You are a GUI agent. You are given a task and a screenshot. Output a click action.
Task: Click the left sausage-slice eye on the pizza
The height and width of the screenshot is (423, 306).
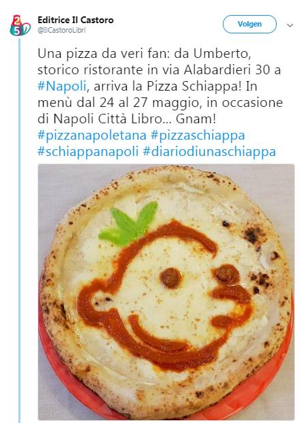(170, 278)
